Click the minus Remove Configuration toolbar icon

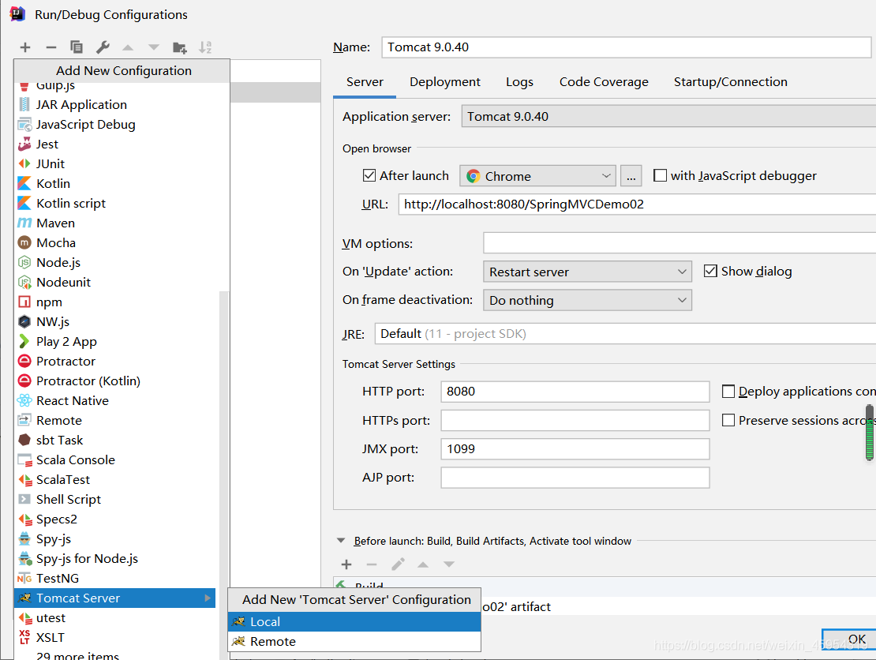coord(51,47)
